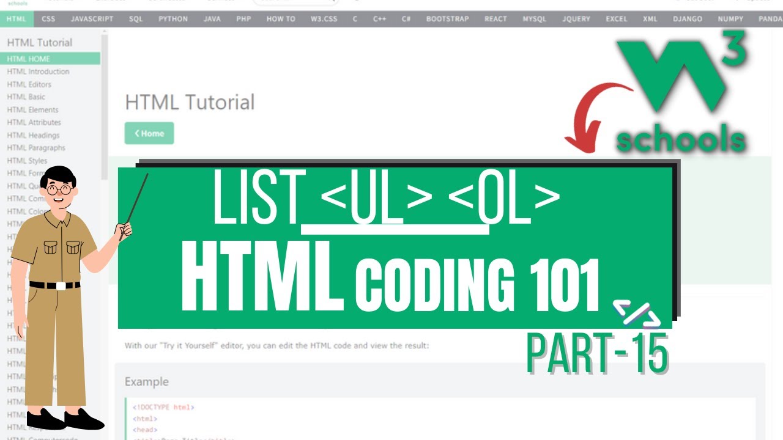The image size is (783, 440).
Task: Click the 'Example' heading text
Action: point(147,382)
